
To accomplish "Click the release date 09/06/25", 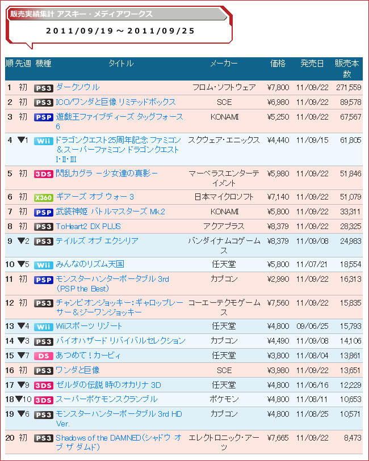I will 312,326.
